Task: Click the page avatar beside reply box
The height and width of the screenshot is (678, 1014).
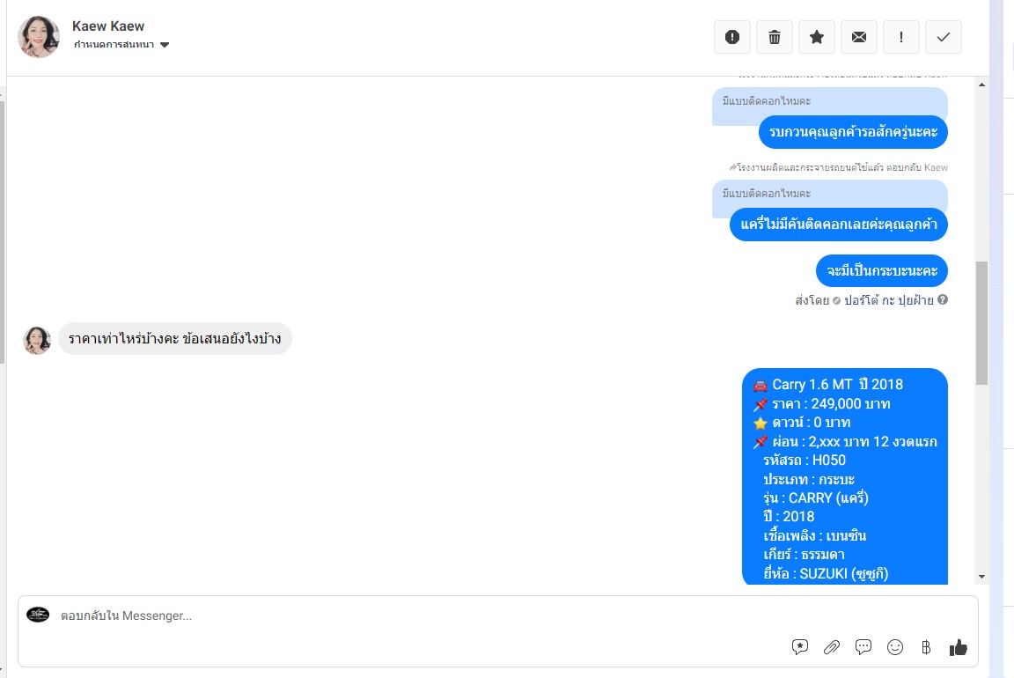Action: click(x=38, y=615)
